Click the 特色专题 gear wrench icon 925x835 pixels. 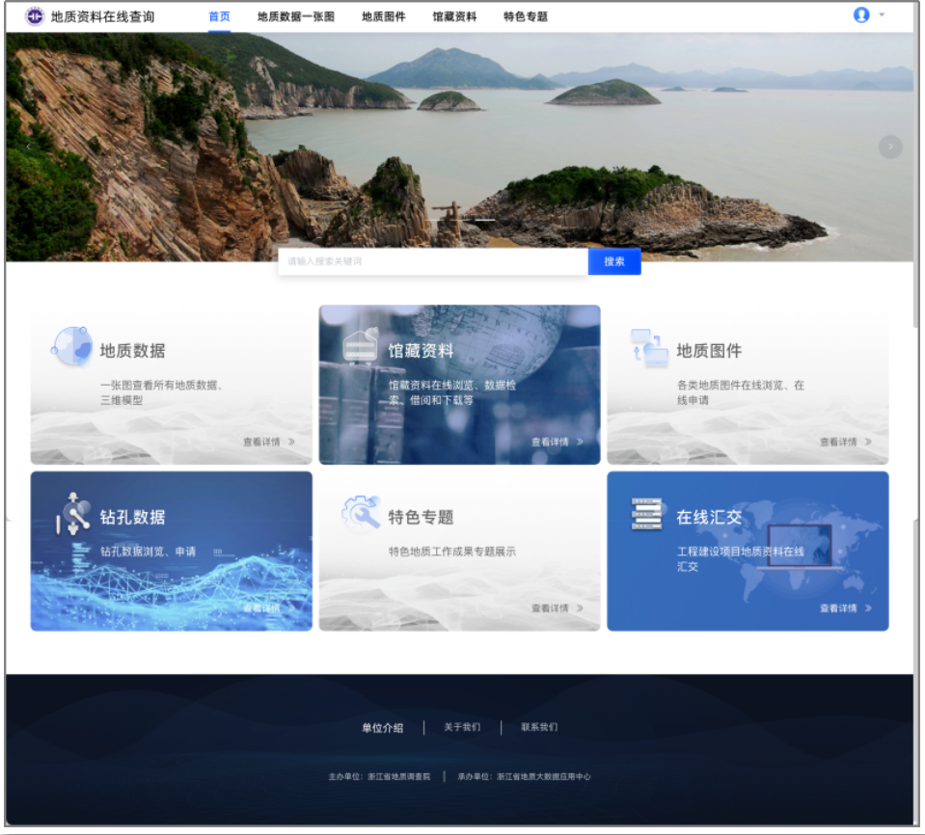tap(361, 513)
